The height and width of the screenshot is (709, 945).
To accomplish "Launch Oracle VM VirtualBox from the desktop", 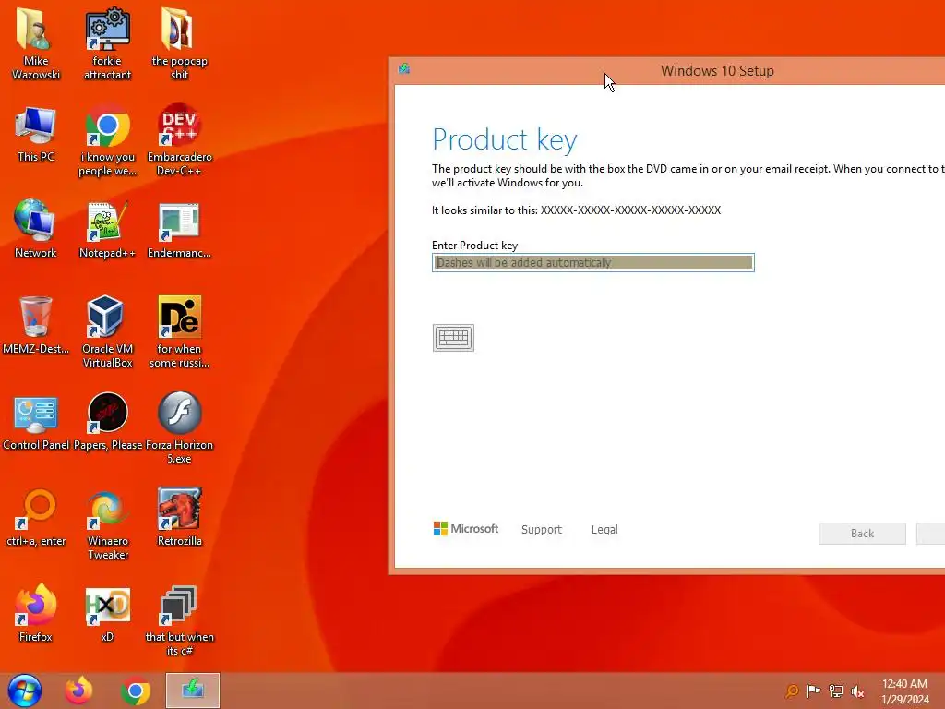I will click(x=107, y=331).
